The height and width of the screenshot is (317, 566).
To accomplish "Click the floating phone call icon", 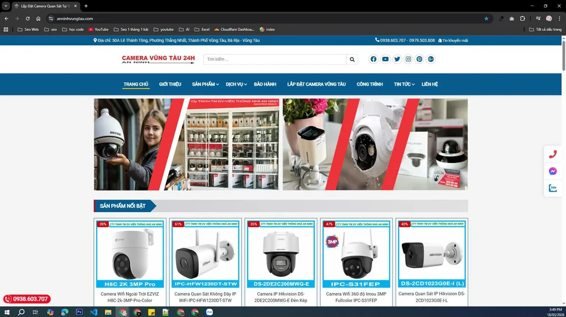I will (x=553, y=154).
